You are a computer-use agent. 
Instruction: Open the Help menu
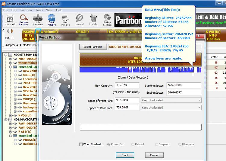(x=59, y=10)
